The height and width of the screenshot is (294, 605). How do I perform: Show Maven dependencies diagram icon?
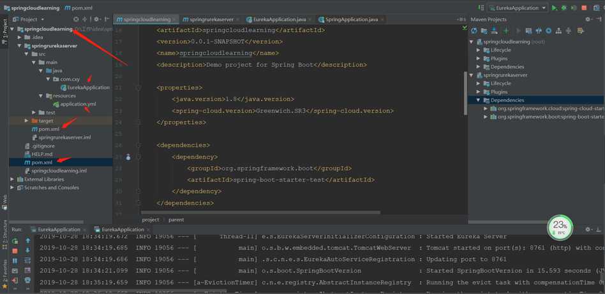558,31
